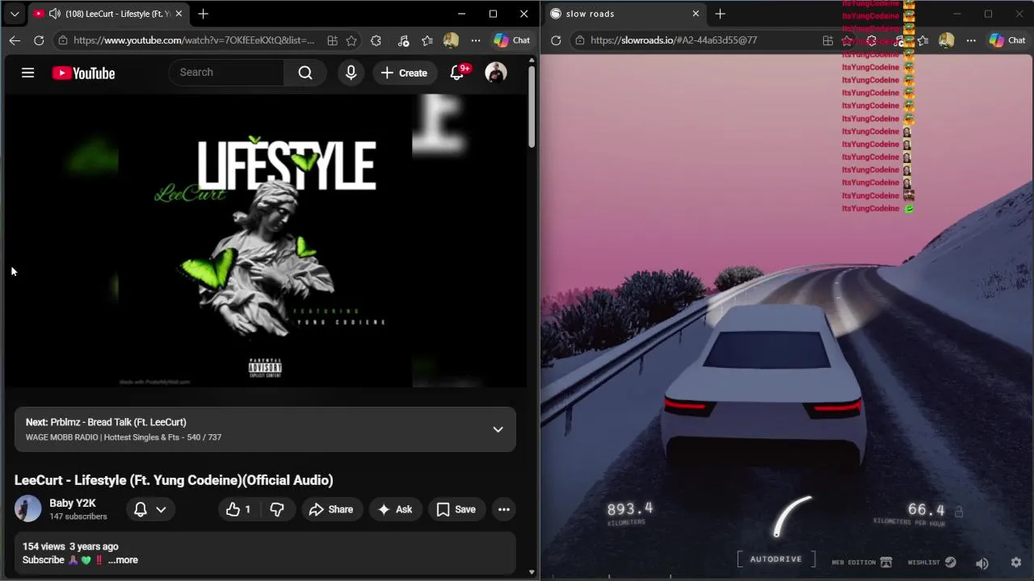
Task: Mute slow roads game audio speaker icon
Action: click(982, 563)
